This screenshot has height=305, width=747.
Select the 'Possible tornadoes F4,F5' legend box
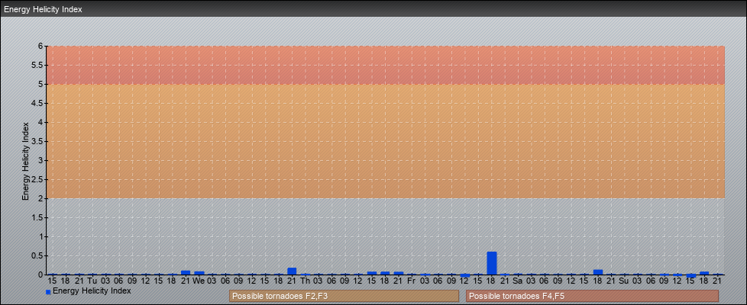coord(592,296)
